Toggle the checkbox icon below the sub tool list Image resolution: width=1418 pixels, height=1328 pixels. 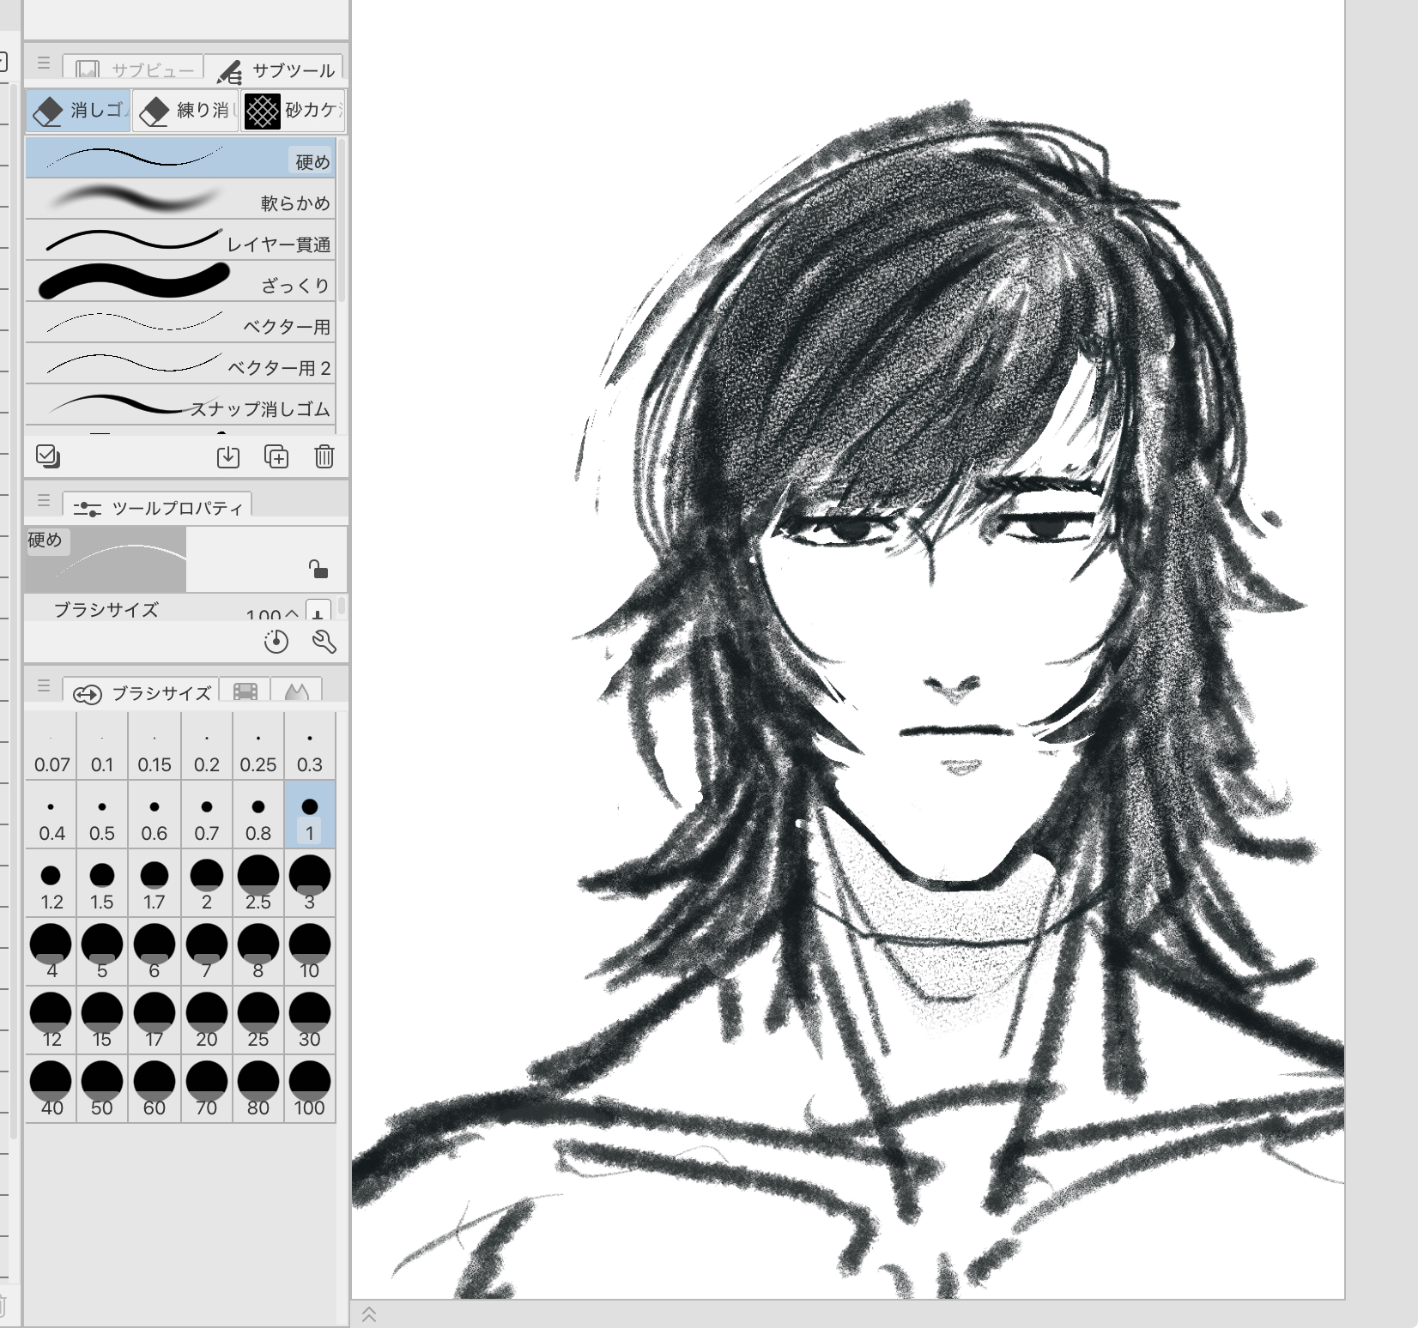tap(48, 456)
